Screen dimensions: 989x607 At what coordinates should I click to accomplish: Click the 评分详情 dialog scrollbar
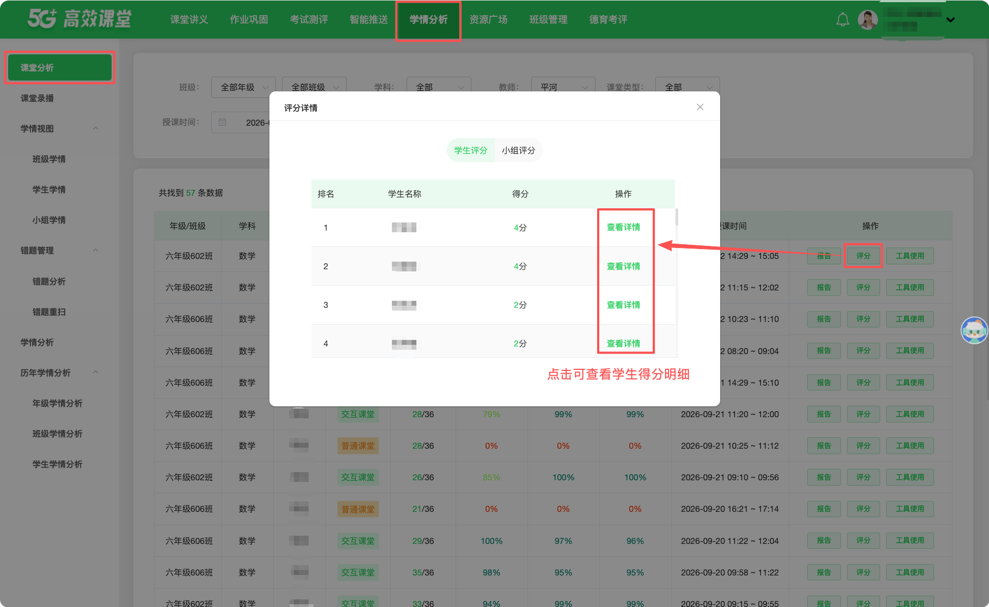click(x=677, y=217)
